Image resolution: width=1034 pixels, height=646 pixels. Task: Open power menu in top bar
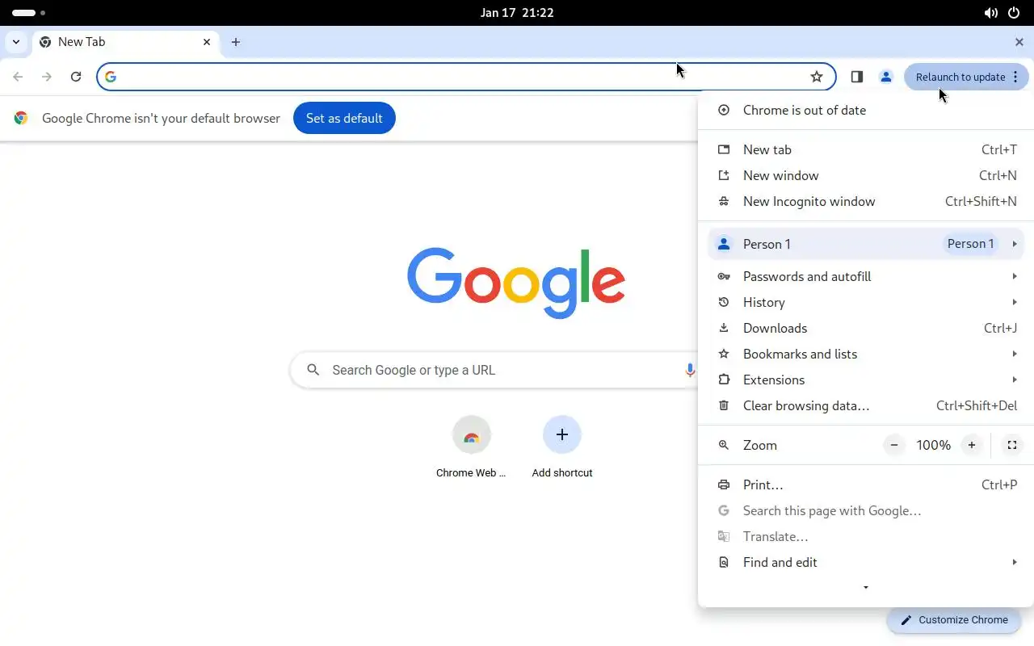[x=1014, y=13]
